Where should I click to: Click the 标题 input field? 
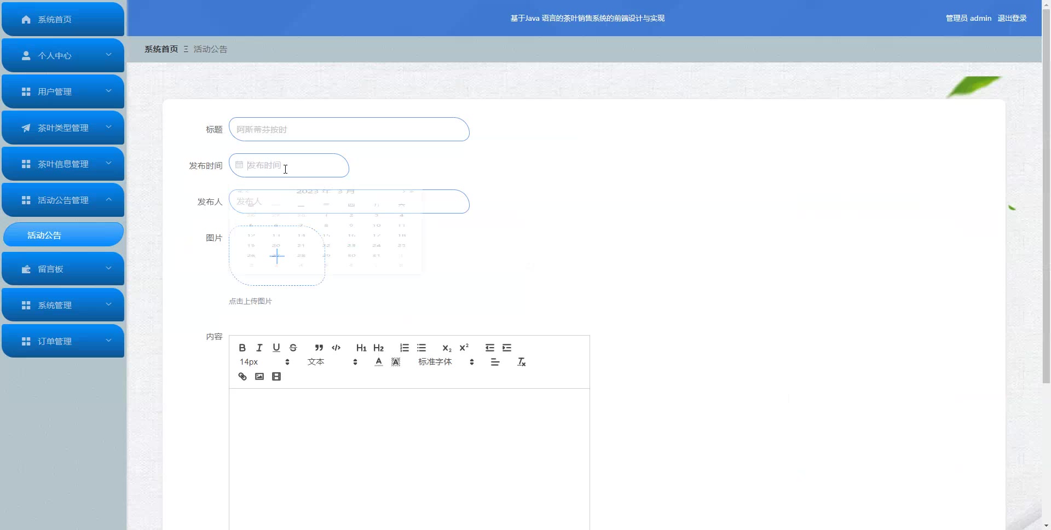coord(349,129)
